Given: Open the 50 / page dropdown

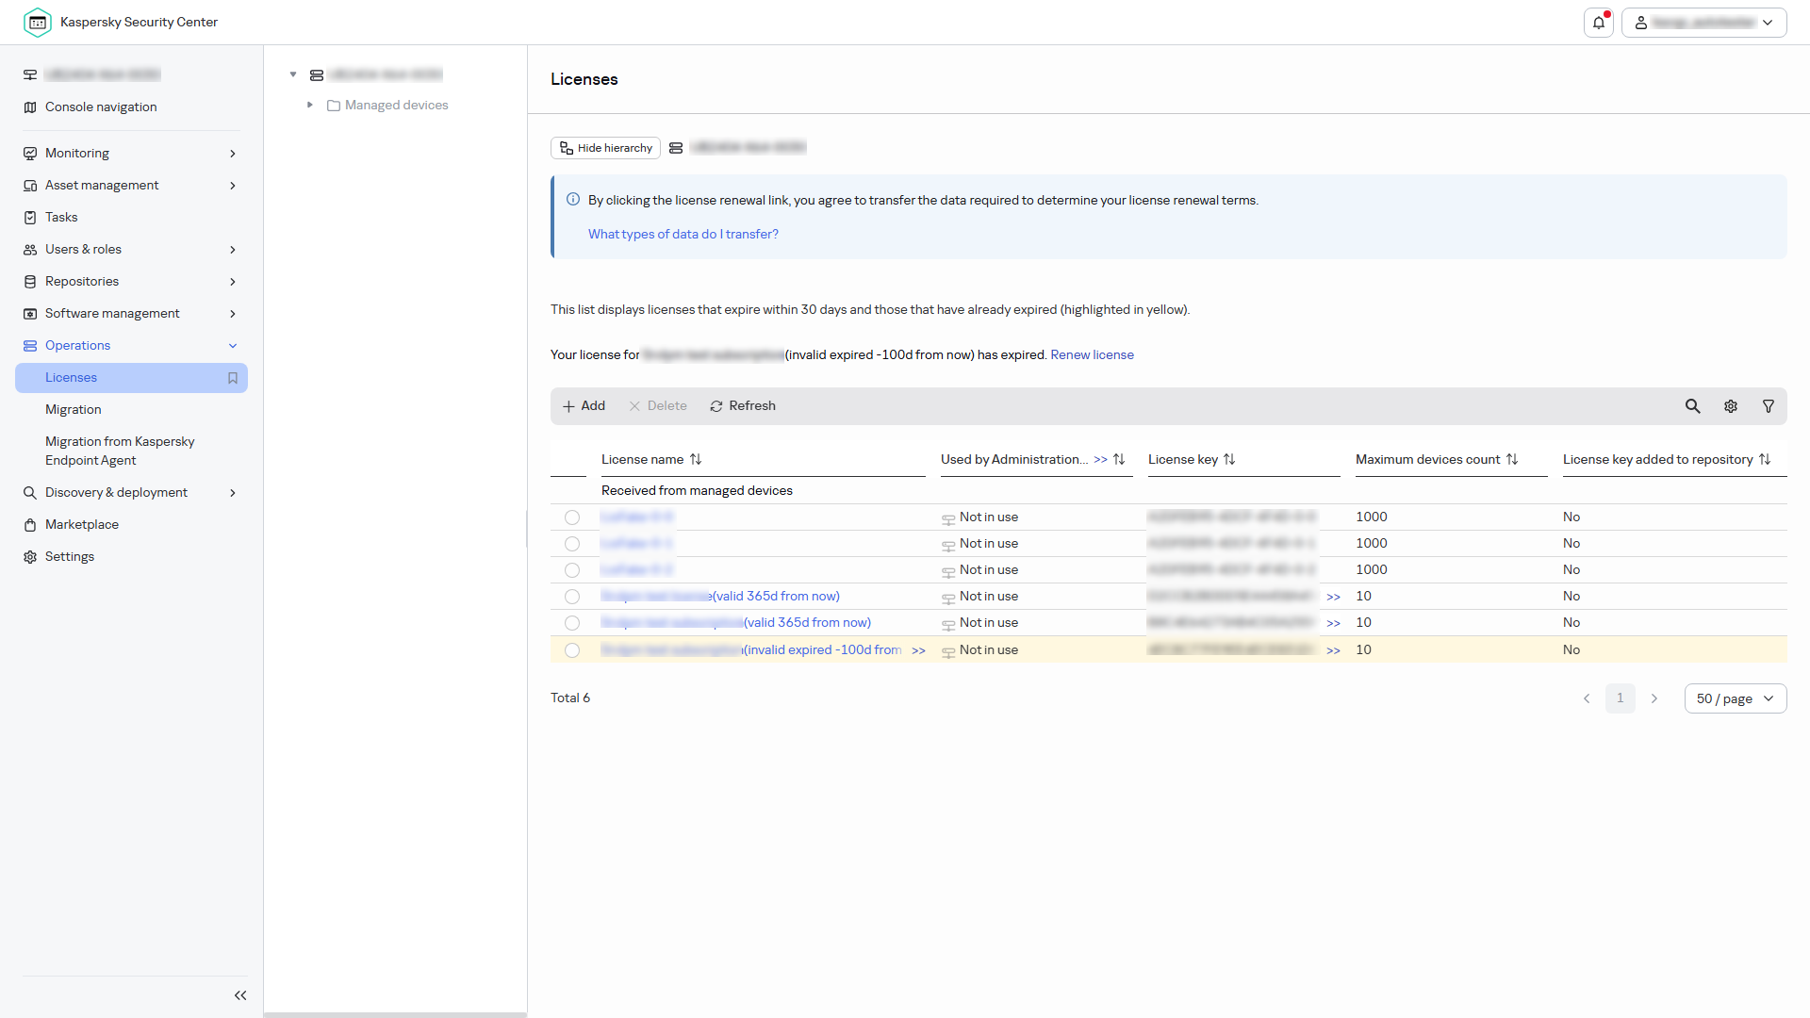Looking at the screenshot, I should [x=1736, y=698].
